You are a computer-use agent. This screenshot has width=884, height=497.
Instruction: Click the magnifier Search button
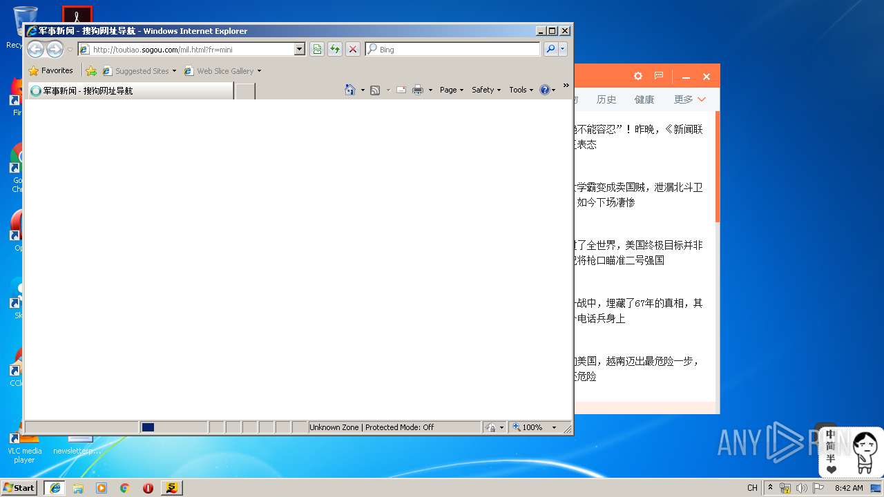click(550, 49)
